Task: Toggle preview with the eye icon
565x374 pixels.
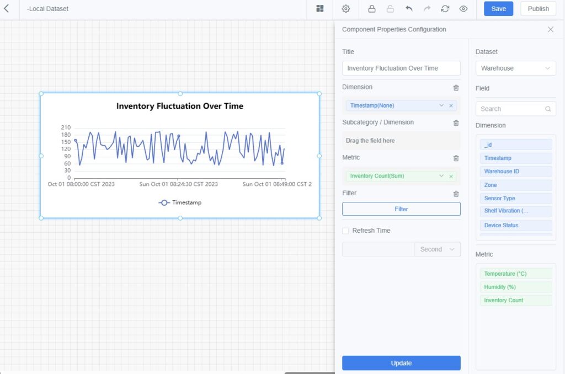Action: [x=463, y=9]
